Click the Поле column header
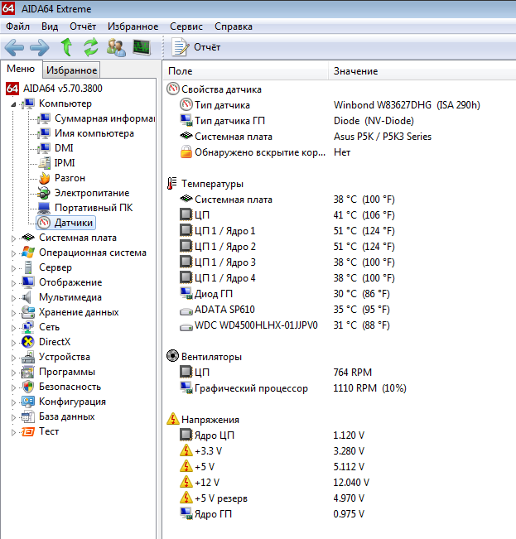 245,71
